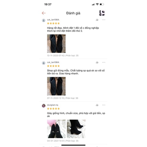Like the first cat_lan1984 review
The height and width of the screenshot is (147, 147).
97,20
